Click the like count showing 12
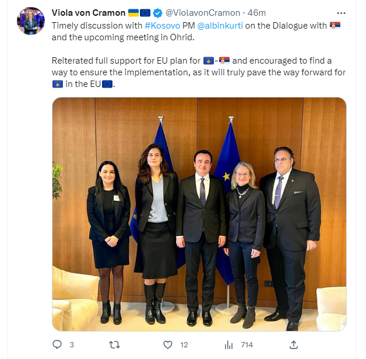This screenshot has height=359, width=366. (x=184, y=345)
